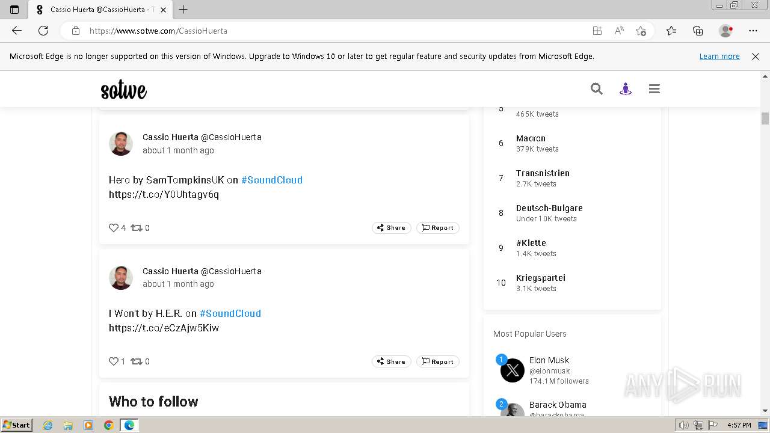Viewport: 770px width, 433px height.
Task: Click the volume speaker tray icon
Action: click(x=684, y=425)
